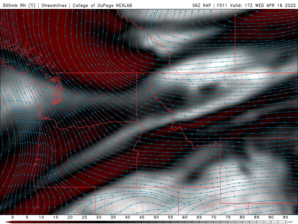Click the colorbar label '45'
Screen dimensions: 298x224
pos(142,217)
